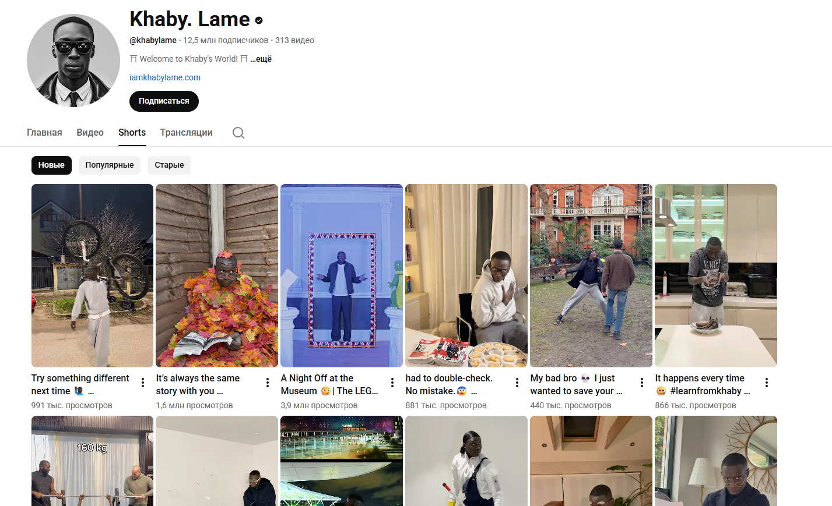Open the bicycle-carrying short thumbnail
This screenshot has height=506, width=832.
(x=92, y=275)
